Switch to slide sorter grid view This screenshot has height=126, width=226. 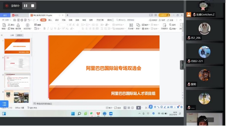point(129,108)
